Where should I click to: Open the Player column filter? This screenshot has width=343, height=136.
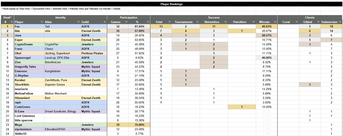tap(42, 22)
